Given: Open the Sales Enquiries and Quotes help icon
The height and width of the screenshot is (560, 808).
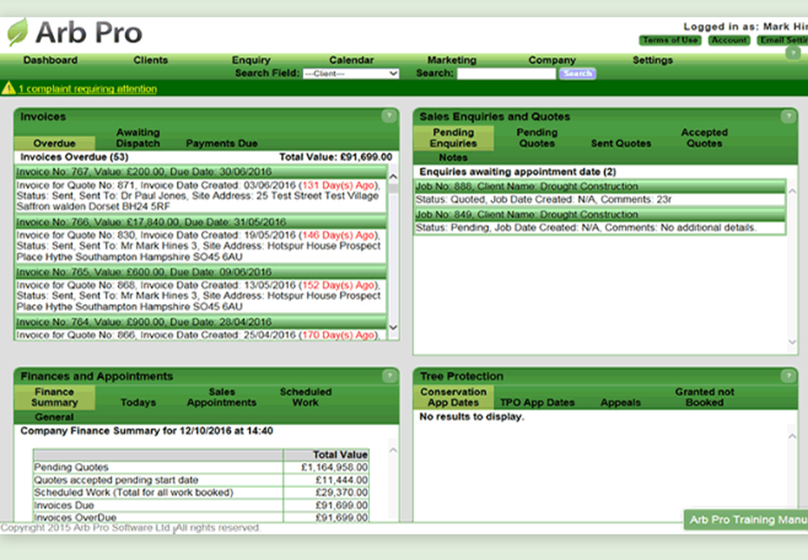Looking at the screenshot, I should [789, 116].
